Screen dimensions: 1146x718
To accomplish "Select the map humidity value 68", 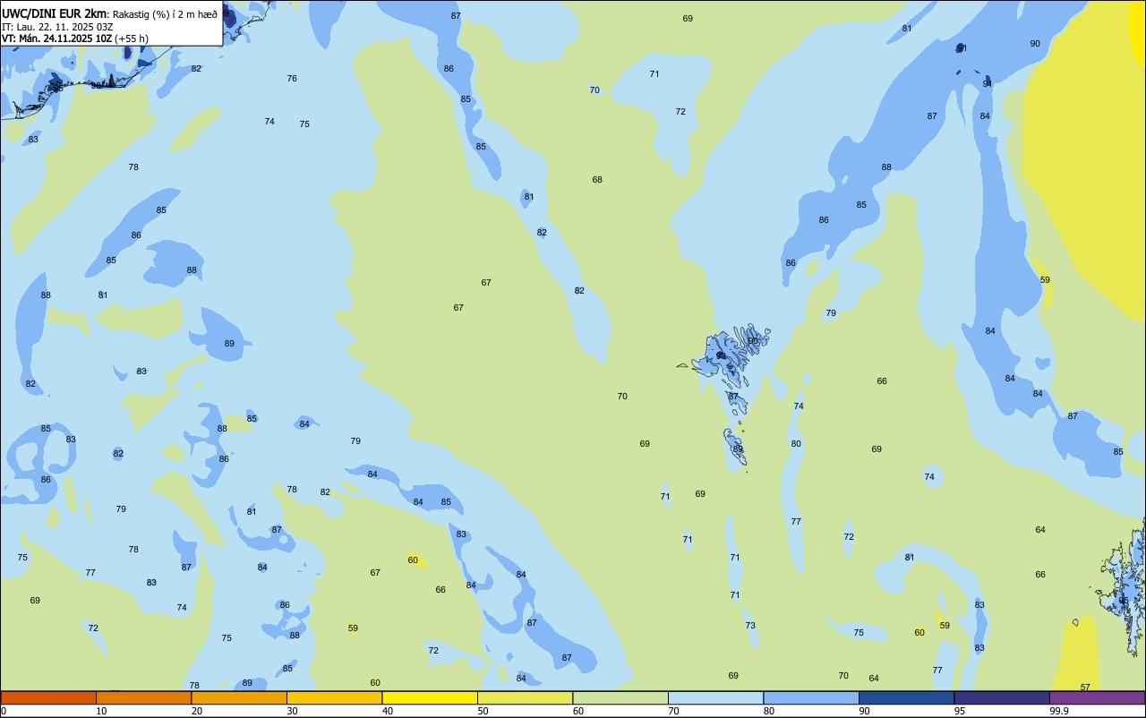I will tap(597, 180).
